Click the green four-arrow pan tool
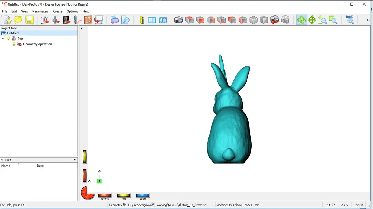 (x=312, y=20)
